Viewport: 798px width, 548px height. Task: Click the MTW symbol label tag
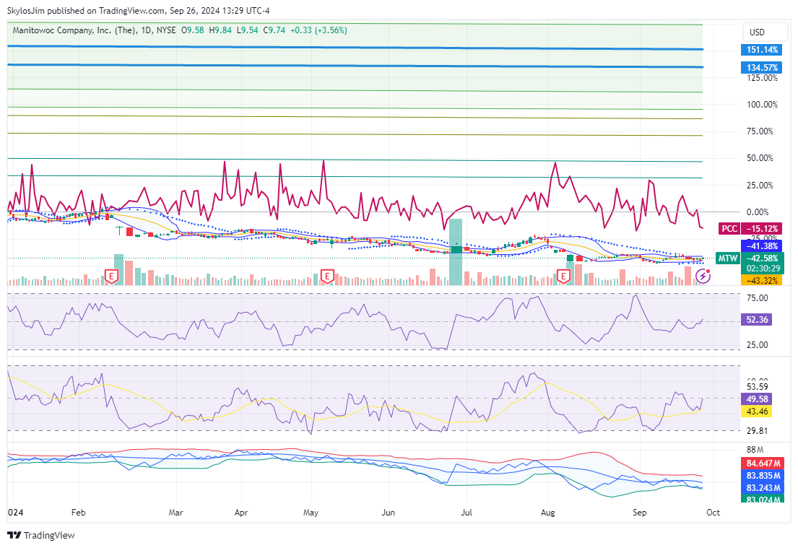pyautogui.click(x=728, y=258)
